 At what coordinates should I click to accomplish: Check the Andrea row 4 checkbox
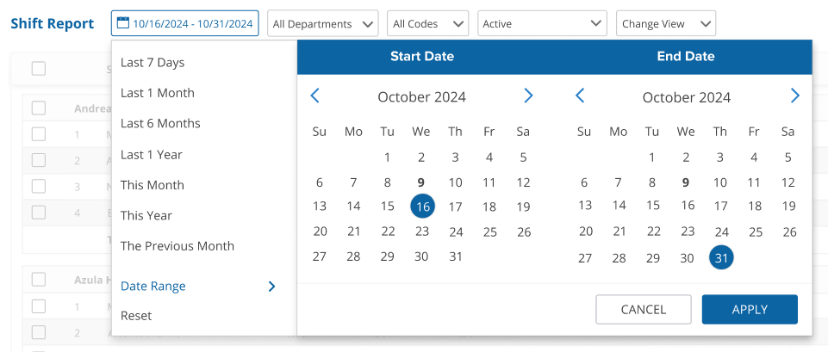point(39,213)
